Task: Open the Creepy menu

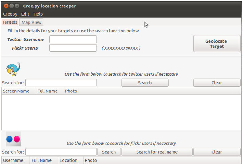Action: [10, 14]
